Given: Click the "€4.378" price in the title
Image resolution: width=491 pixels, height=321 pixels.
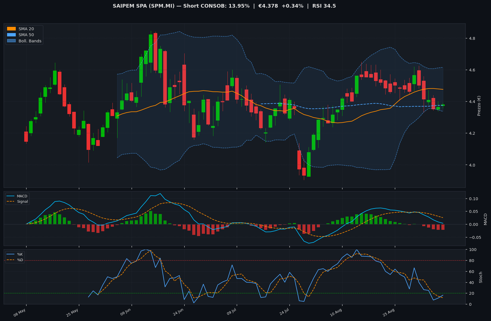Looking at the screenshot, I should pyautogui.click(x=267, y=6).
